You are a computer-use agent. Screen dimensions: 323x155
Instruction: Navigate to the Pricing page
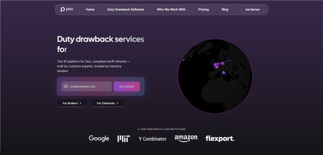point(203,9)
